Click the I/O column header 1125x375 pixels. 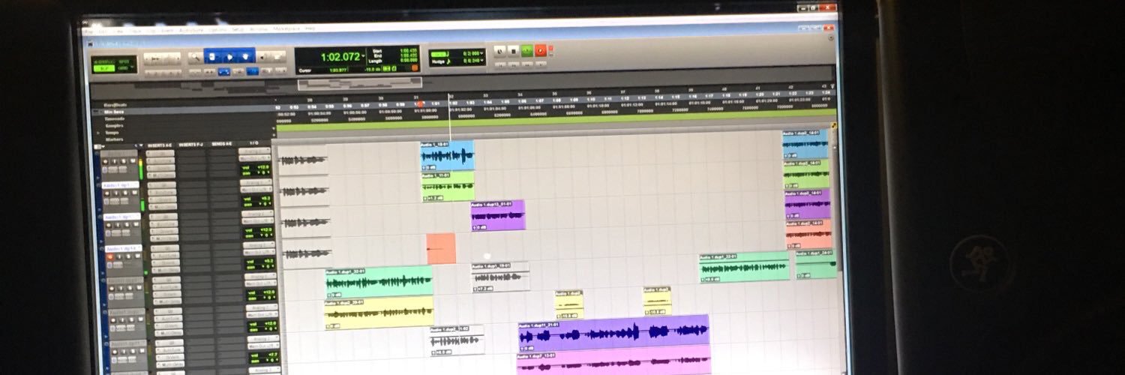254,143
